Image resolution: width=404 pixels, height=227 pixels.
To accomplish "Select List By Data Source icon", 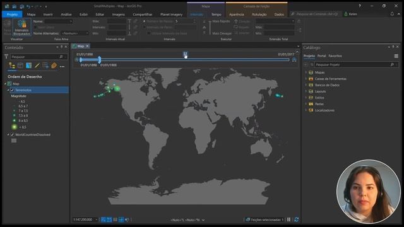I will [x=20, y=66].
